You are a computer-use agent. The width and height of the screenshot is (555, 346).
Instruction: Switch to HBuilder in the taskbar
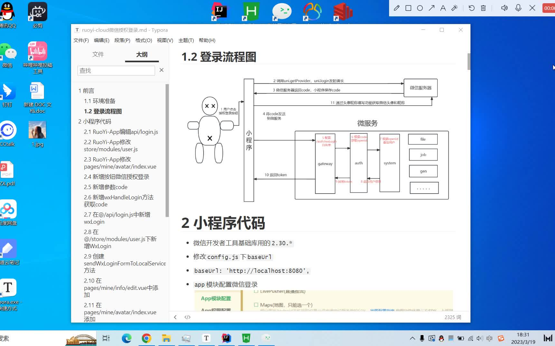click(x=246, y=338)
